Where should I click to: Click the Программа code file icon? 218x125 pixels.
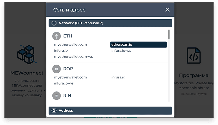point(194,55)
